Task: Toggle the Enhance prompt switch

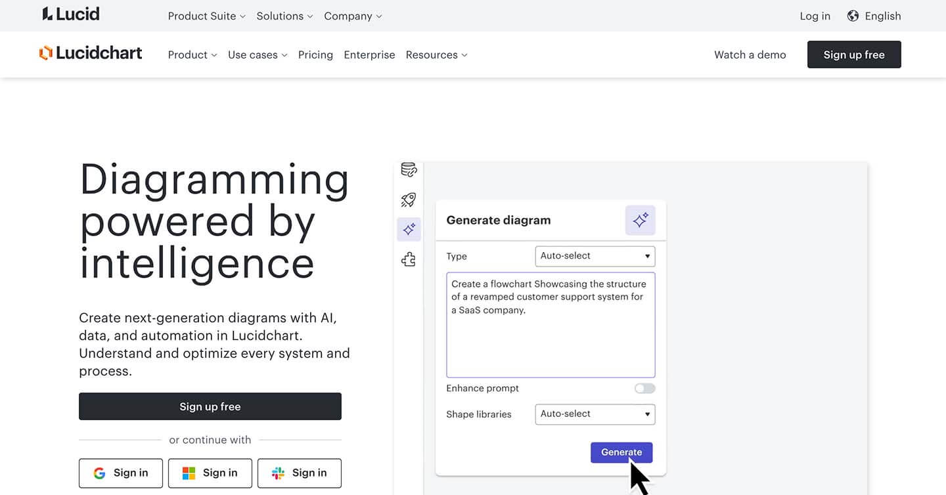Action: coord(644,389)
